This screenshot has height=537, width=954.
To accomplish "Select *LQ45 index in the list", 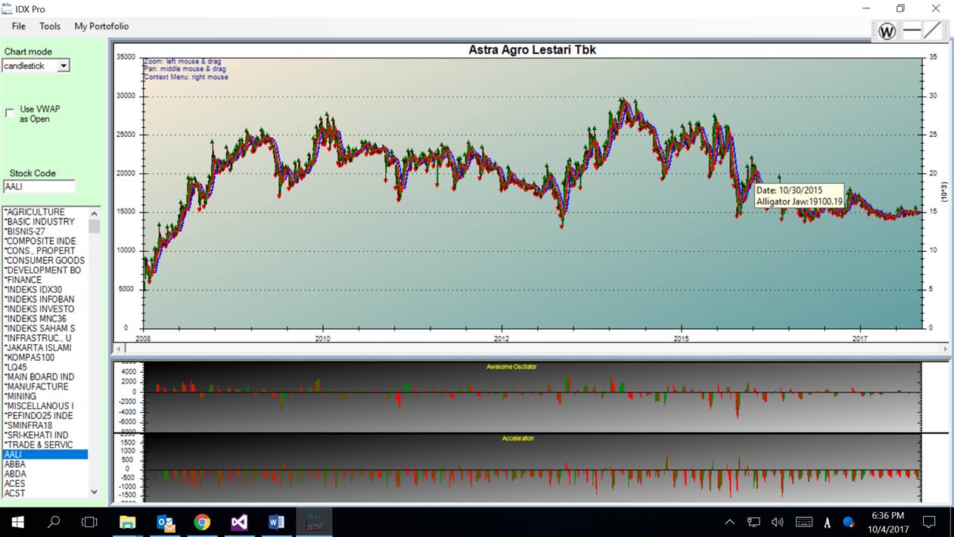I will (x=16, y=367).
